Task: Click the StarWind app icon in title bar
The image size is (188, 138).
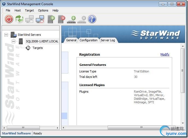Action: tap(4, 4)
